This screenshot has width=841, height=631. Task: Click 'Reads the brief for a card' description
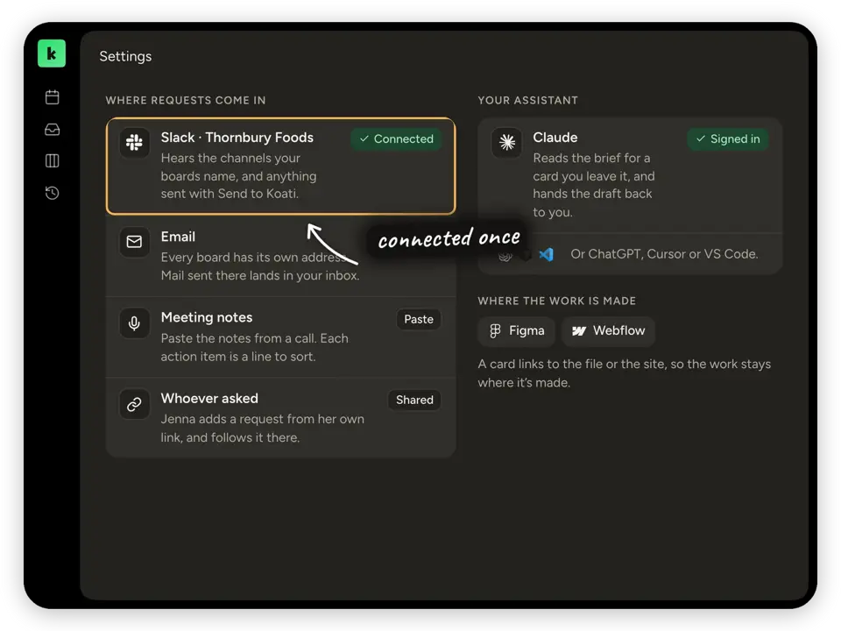point(594,185)
